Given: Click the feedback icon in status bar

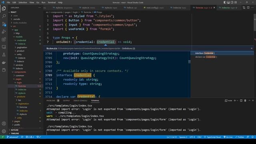Looking at the screenshot, I should tap(248, 137).
